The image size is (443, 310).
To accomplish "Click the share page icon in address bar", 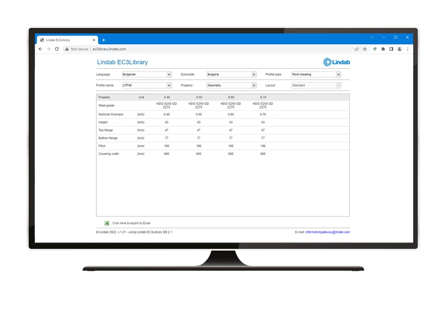I will click(357, 49).
